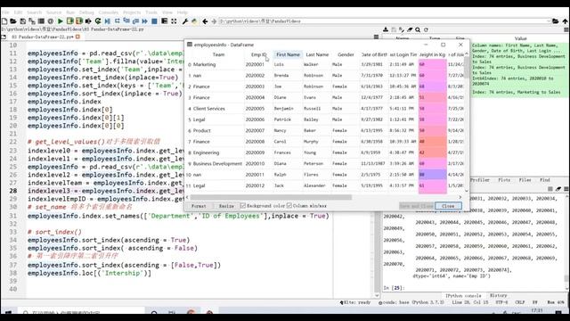Run the file with the green play icon

coord(61,21)
